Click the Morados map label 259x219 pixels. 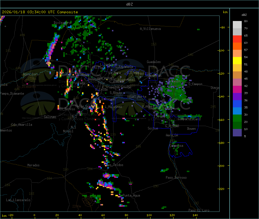[x=33, y=165]
